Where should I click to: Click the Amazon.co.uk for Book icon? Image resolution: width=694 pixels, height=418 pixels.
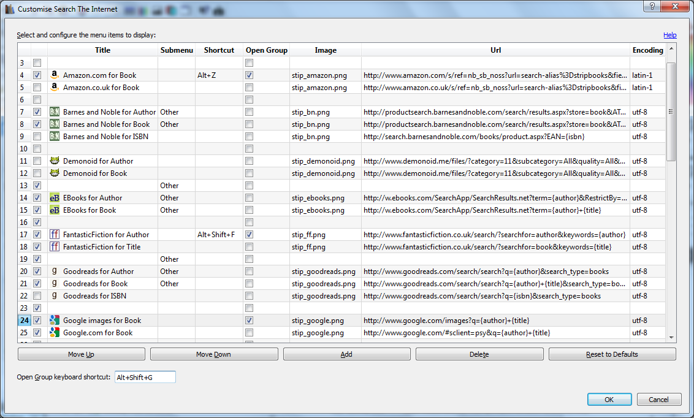point(55,87)
